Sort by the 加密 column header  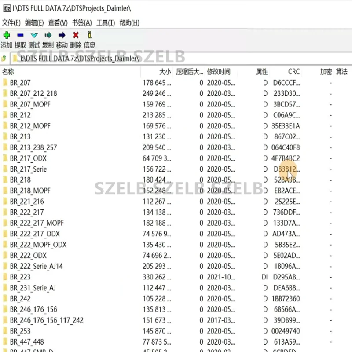pyautogui.click(x=326, y=72)
